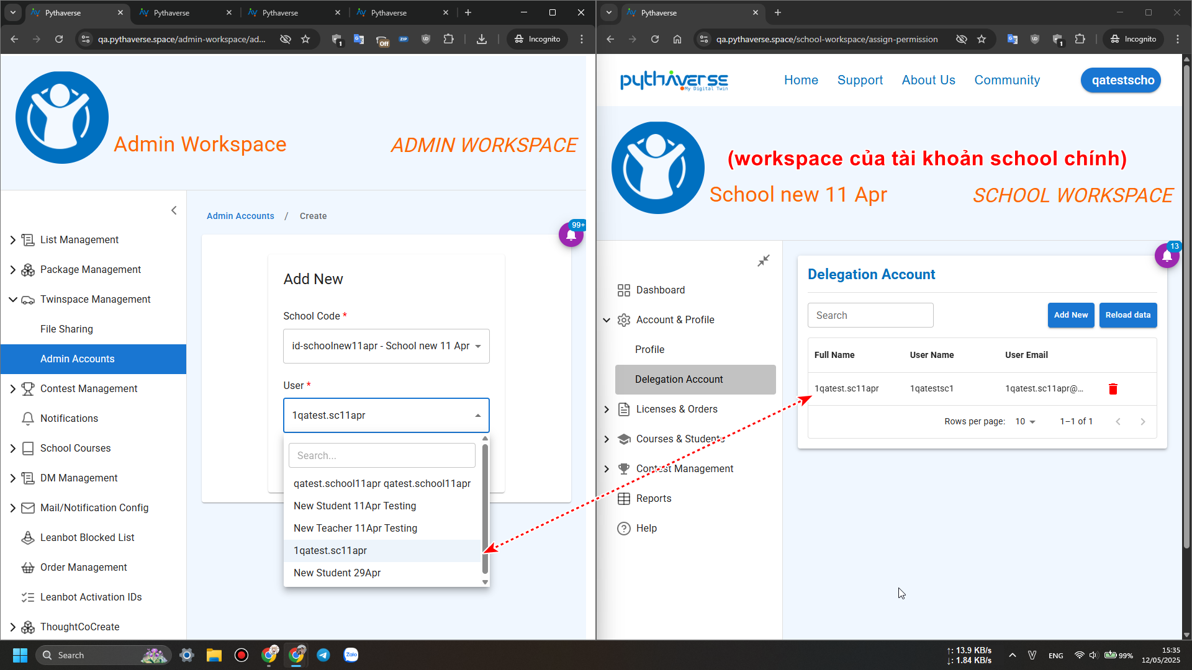
Task: Open About Us link in navigation
Action: (928, 80)
